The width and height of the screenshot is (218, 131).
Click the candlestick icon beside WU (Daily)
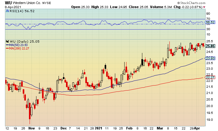click(7, 41)
